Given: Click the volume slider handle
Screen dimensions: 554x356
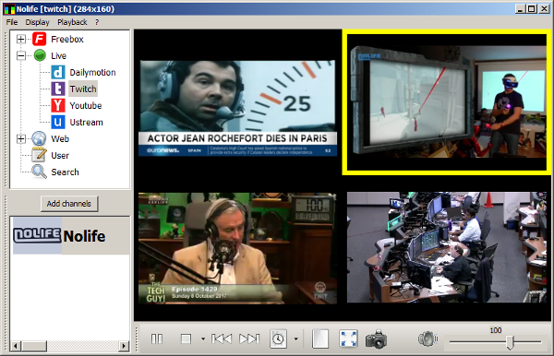Looking at the screenshot, I should pyautogui.click(x=510, y=342).
